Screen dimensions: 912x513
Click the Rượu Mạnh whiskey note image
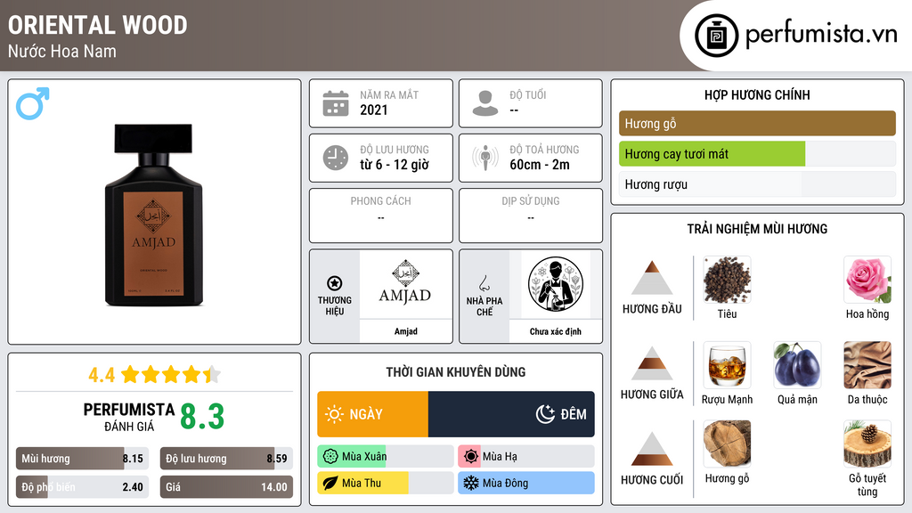point(727,364)
